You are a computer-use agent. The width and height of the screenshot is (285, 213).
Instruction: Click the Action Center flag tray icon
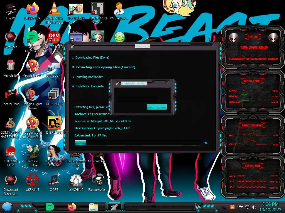pyautogui.click(x=240, y=207)
